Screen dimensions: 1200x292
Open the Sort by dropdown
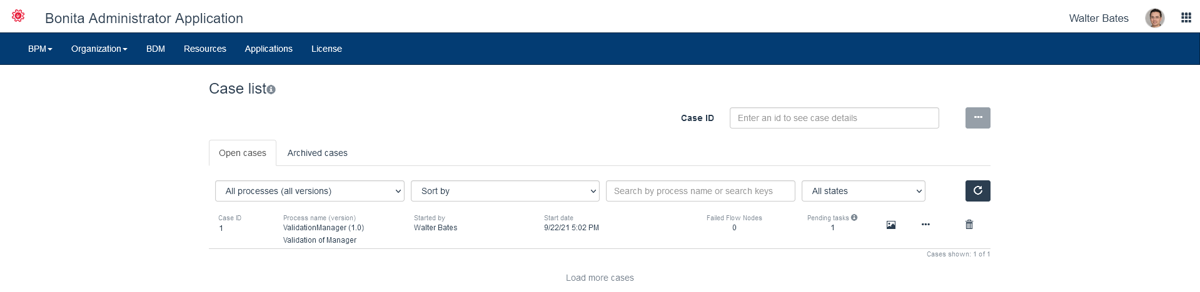click(x=505, y=191)
